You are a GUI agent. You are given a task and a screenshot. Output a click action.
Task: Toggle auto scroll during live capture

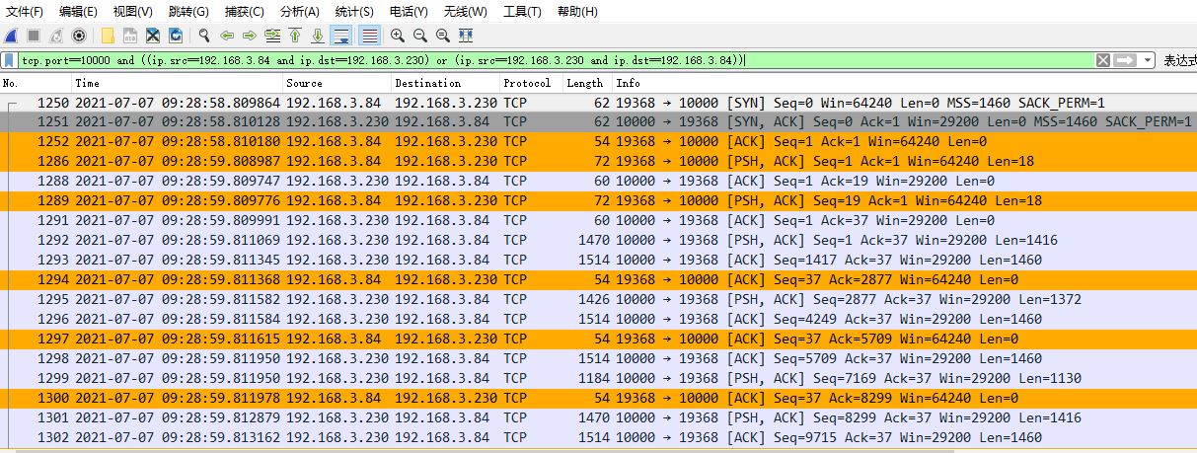click(x=342, y=36)
